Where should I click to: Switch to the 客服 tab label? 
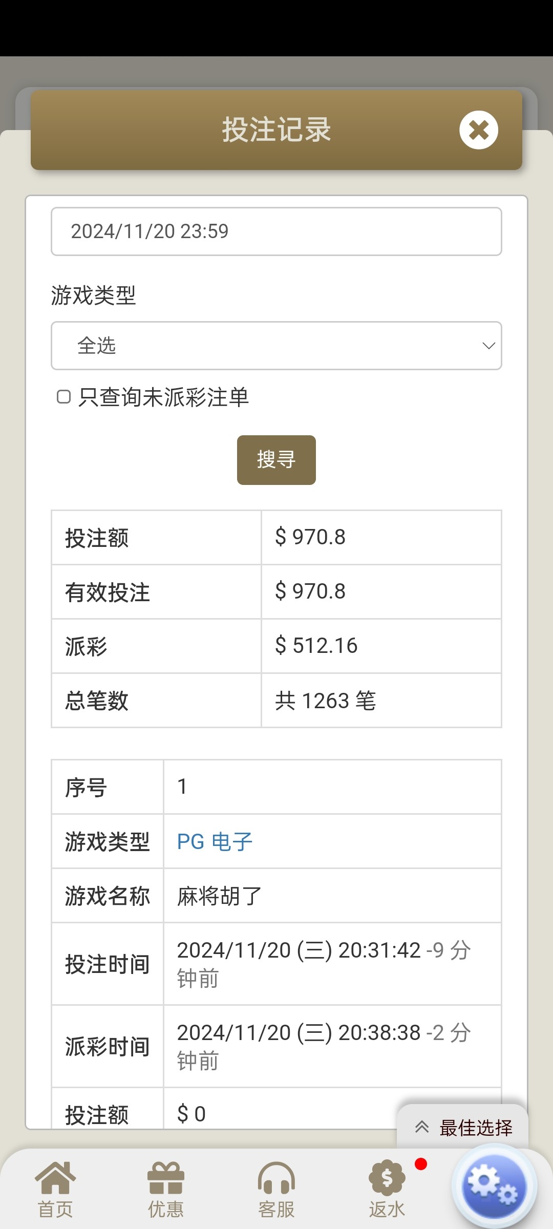(276, 1210)
